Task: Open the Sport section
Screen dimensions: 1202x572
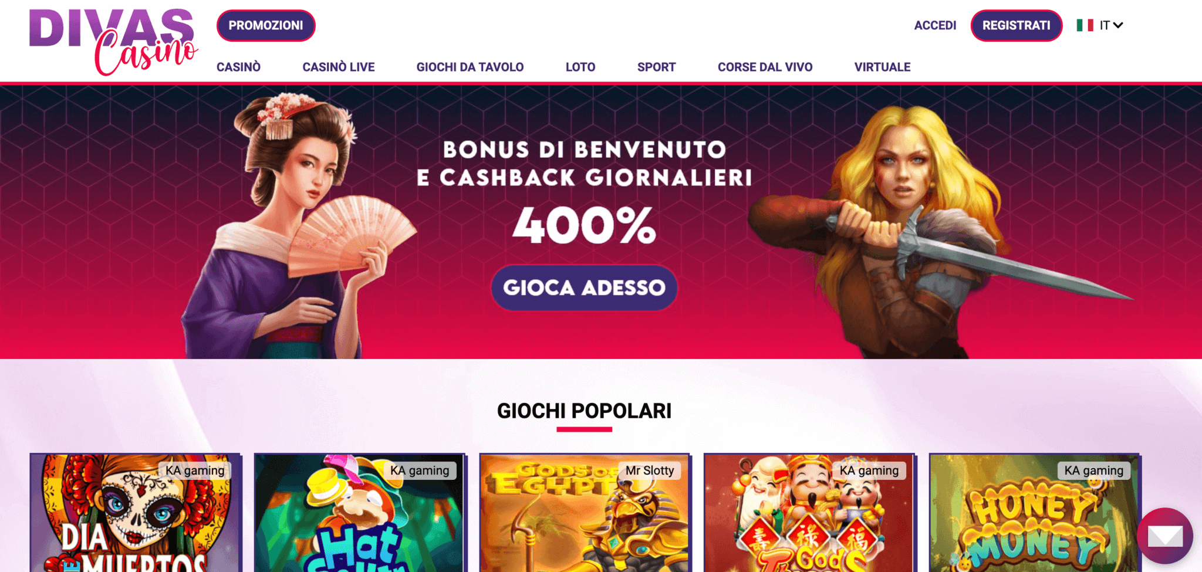Action: pos(656,67)
